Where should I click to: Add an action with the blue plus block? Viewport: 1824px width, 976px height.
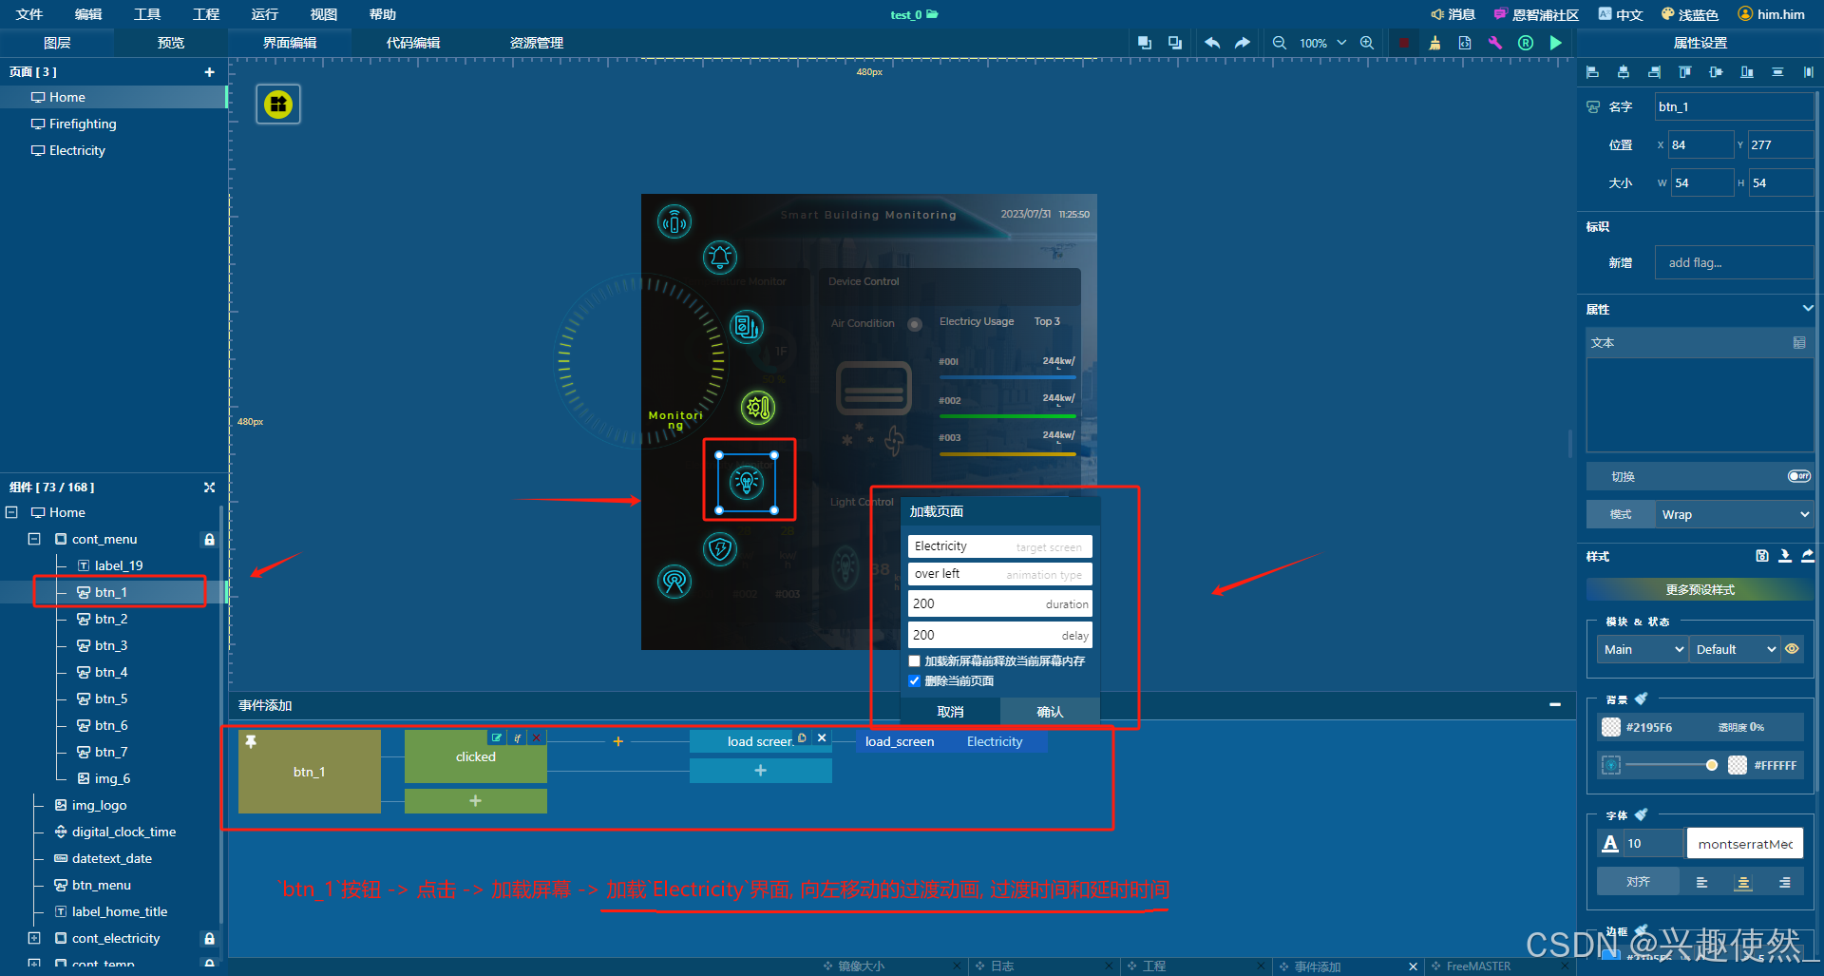click(x=761, y=771)
